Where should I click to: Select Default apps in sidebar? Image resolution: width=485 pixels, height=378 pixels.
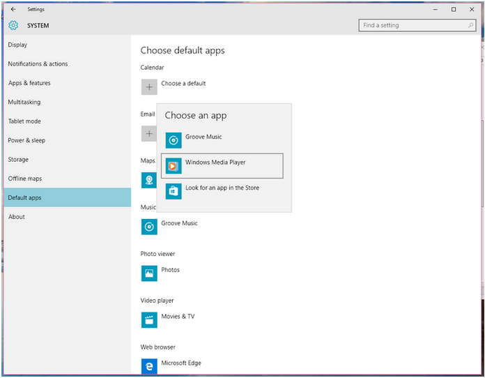(x=68, y=197)
